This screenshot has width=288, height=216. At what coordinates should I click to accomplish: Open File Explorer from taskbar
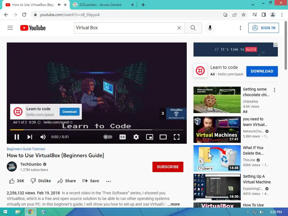[17, 212]
